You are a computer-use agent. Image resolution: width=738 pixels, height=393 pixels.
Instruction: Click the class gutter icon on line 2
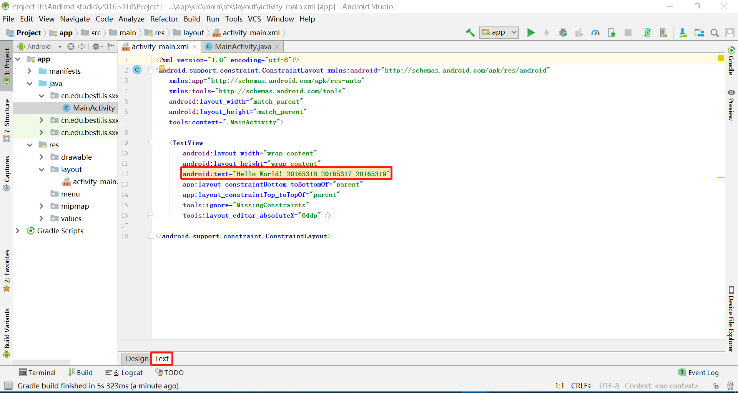tap(137, 70)
